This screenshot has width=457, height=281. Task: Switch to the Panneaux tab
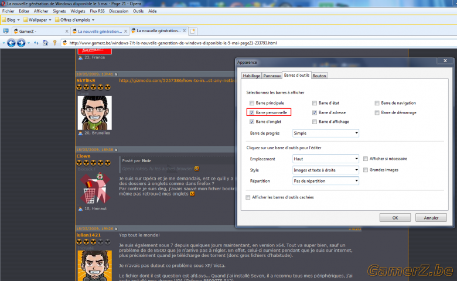click(272, 76)
